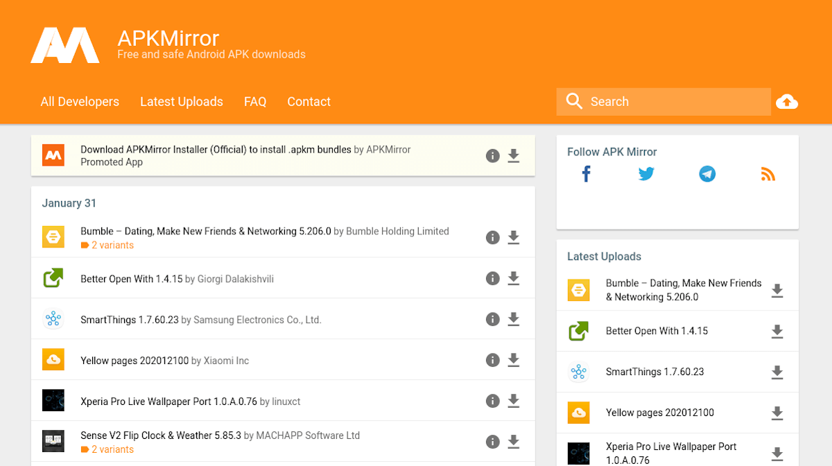Download Sense V2 Flip Clock & Weather

[x=514, y=442]
